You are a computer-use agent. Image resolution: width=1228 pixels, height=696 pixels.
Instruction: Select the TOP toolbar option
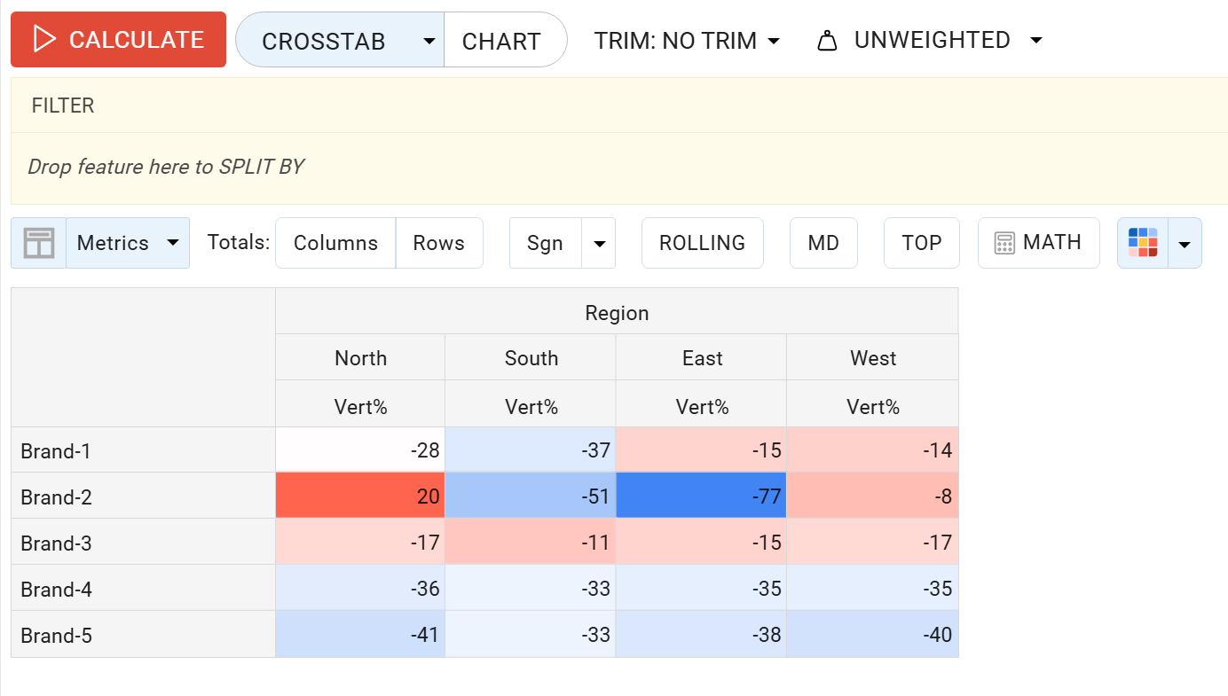click(x=921, y=242)
